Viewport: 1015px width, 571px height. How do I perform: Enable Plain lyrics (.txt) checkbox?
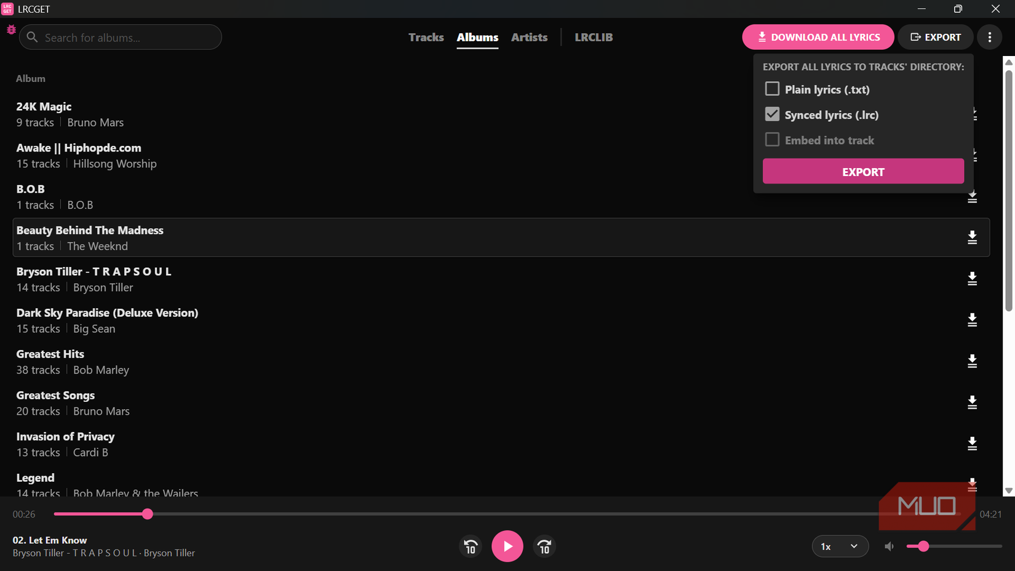772,89
